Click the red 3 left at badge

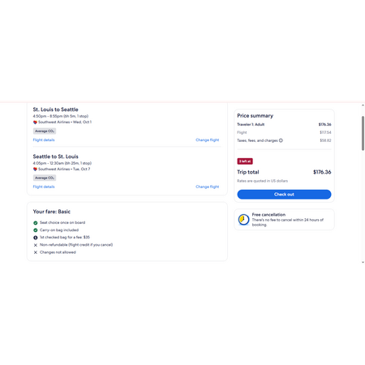pos(245,161)
